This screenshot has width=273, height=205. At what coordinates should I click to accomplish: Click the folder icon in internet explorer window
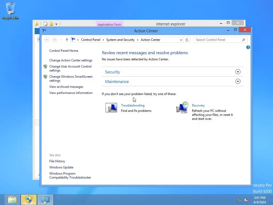[x=37, y=24]
